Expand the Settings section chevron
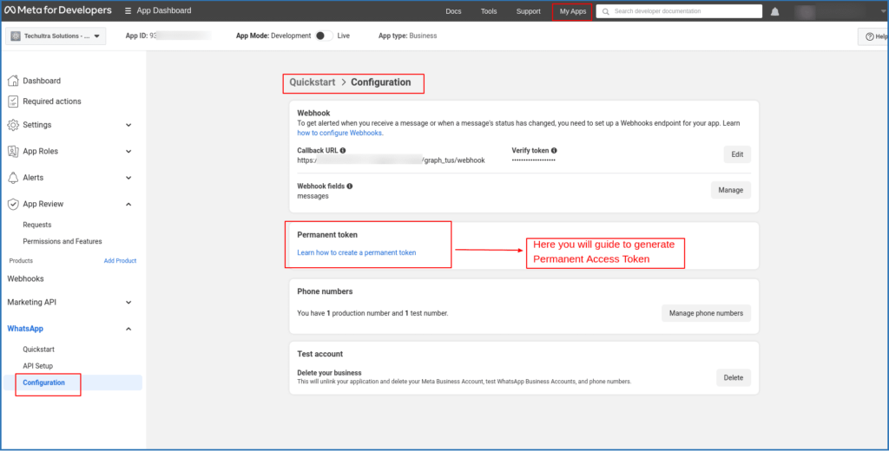Image resolution: width=889 pixels, height=451 pixels. (x=128, y=125)
